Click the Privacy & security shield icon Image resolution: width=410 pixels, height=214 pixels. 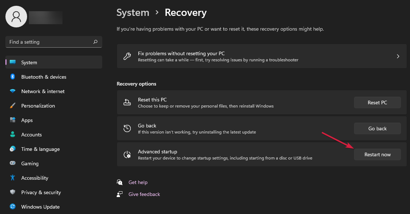[x=12, y=192]
